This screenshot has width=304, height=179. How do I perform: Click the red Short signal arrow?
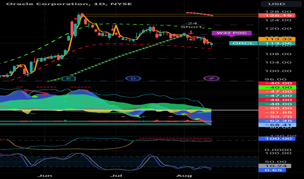tap(191, 32)
